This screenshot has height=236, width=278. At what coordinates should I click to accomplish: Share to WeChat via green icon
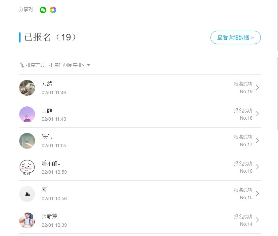tap(43, 10)
